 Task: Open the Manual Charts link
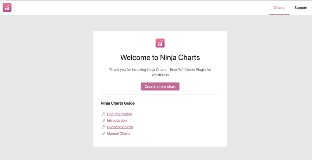point(119,134)
